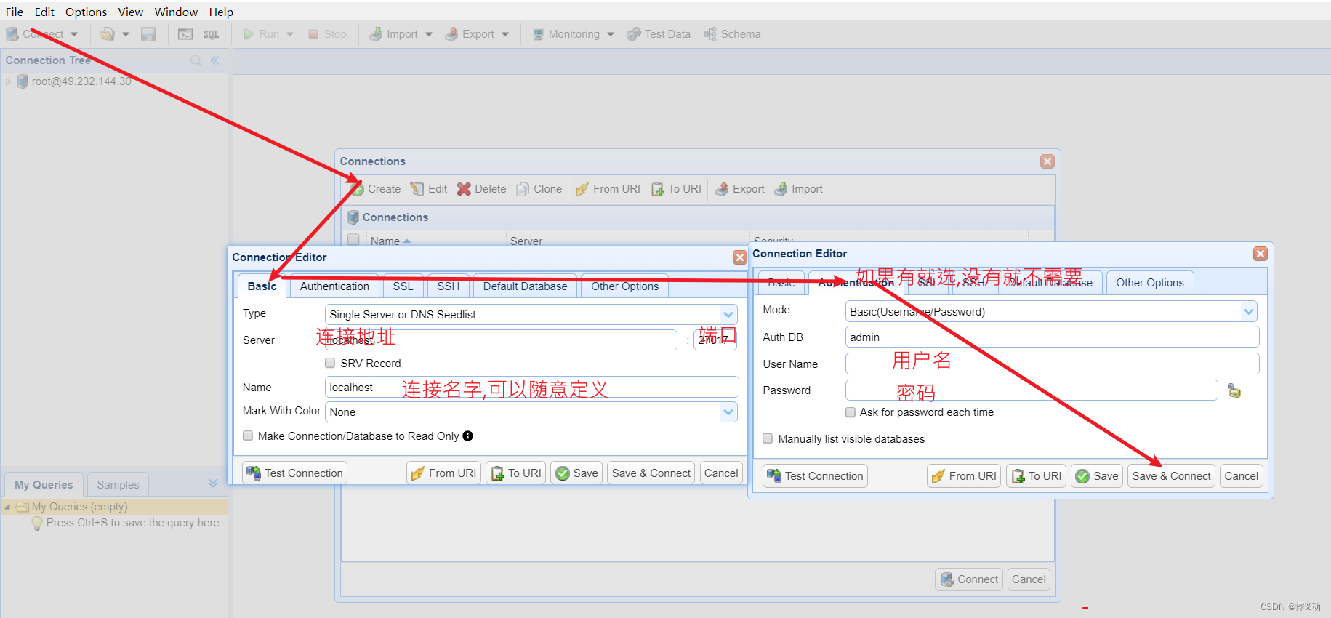Open the file folder toolbar icon
Viewport: 1331px width, 618px height.
[x=108, y=34]
